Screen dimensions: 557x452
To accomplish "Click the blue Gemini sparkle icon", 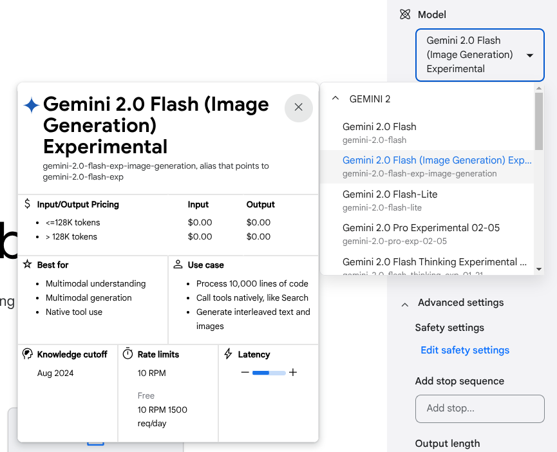I will (x=31, y=105).
